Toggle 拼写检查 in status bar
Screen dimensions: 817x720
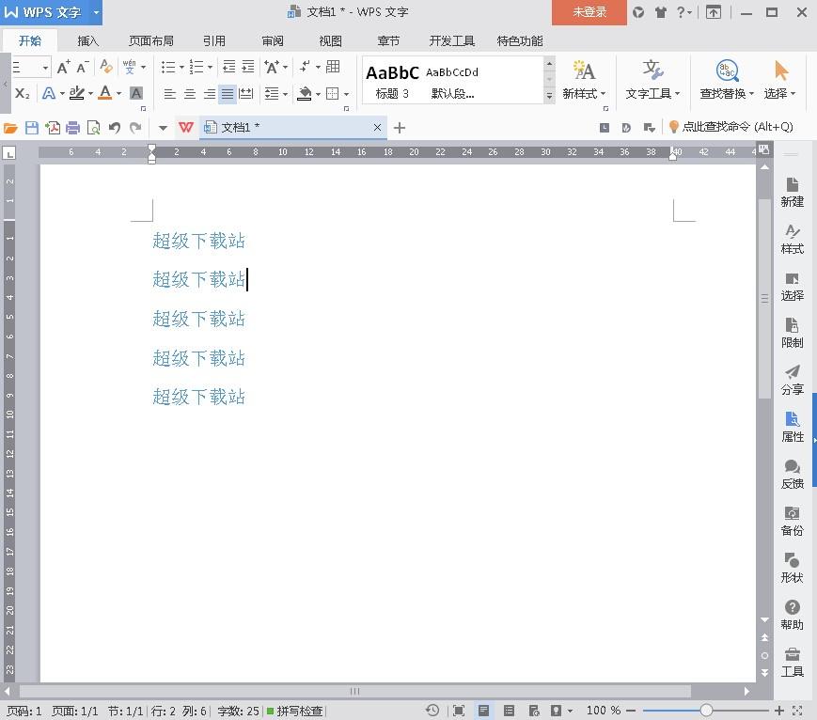pos(295,711)
